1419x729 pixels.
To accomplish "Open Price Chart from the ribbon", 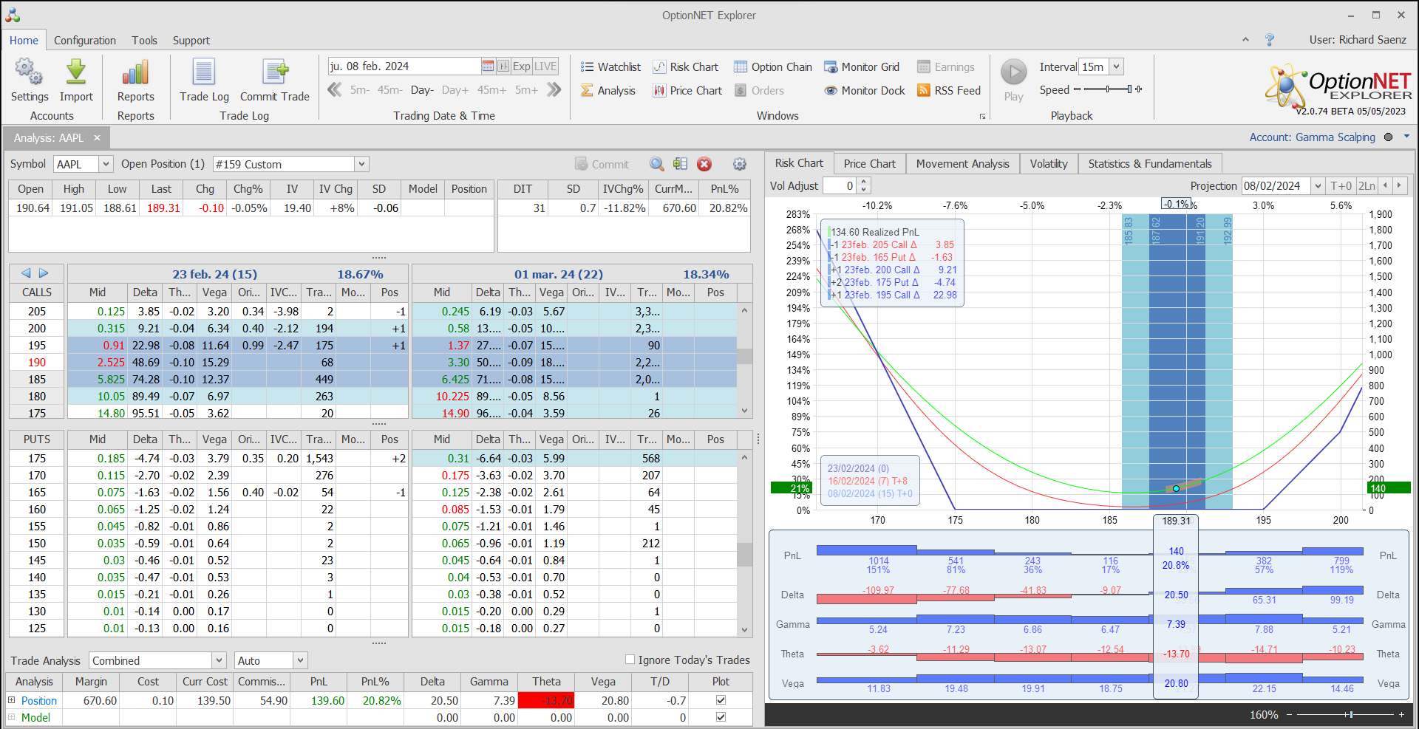I will tap(687, 91).
